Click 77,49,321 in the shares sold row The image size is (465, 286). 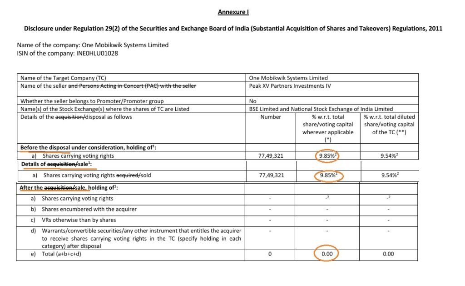(272, 175)
